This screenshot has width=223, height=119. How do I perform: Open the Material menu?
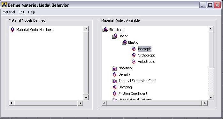click(x=9, y=12)
